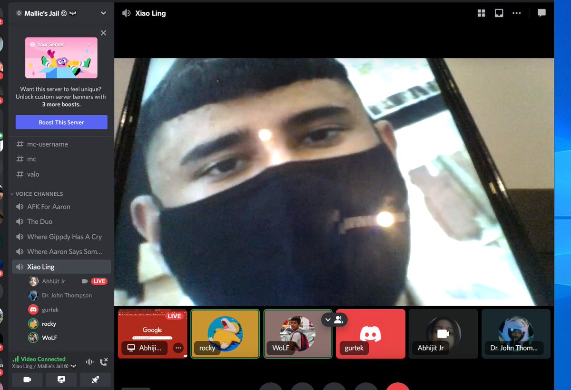
Task: Open the inbox icon in top bar
Action: 499,13
